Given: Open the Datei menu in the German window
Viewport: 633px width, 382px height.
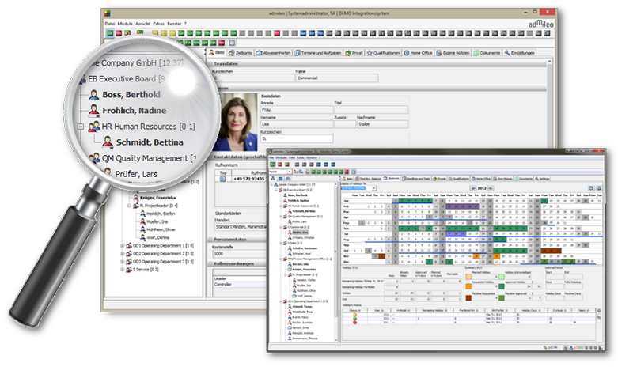Looking at the screenshot, I should [109, 24].
